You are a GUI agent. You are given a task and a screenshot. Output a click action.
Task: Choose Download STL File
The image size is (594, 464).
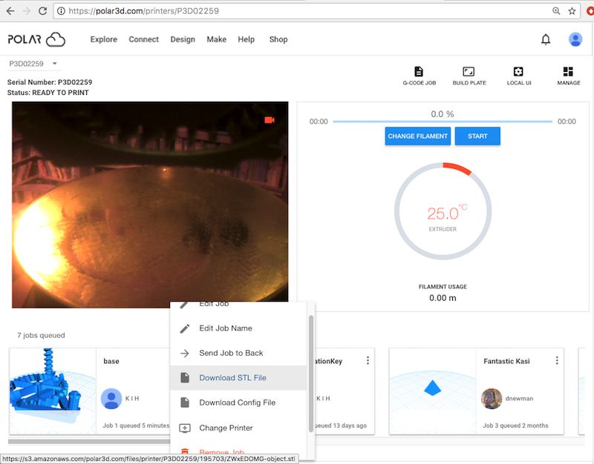238,378
